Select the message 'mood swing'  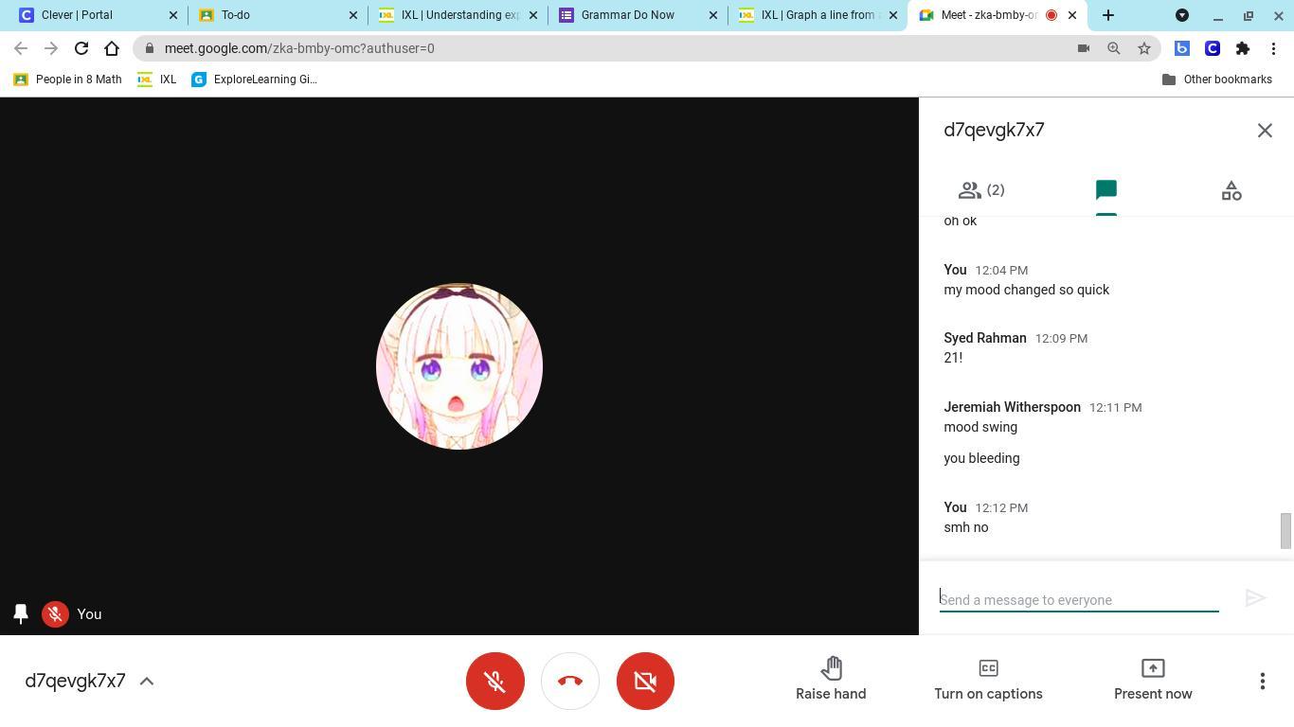980,427
